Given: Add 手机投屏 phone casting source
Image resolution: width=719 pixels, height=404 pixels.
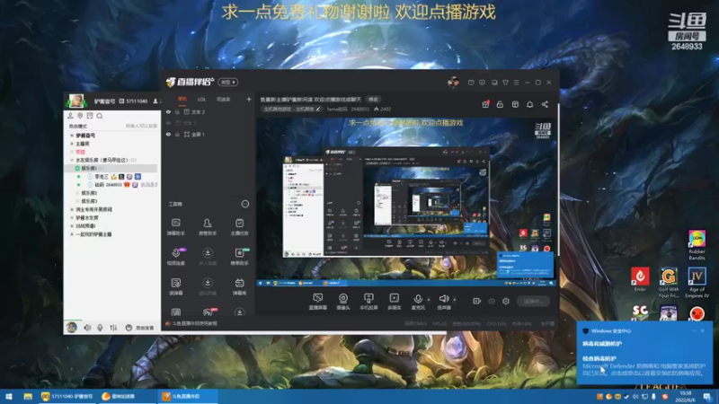Looking at the screenshot, I should tap(368, 302).
